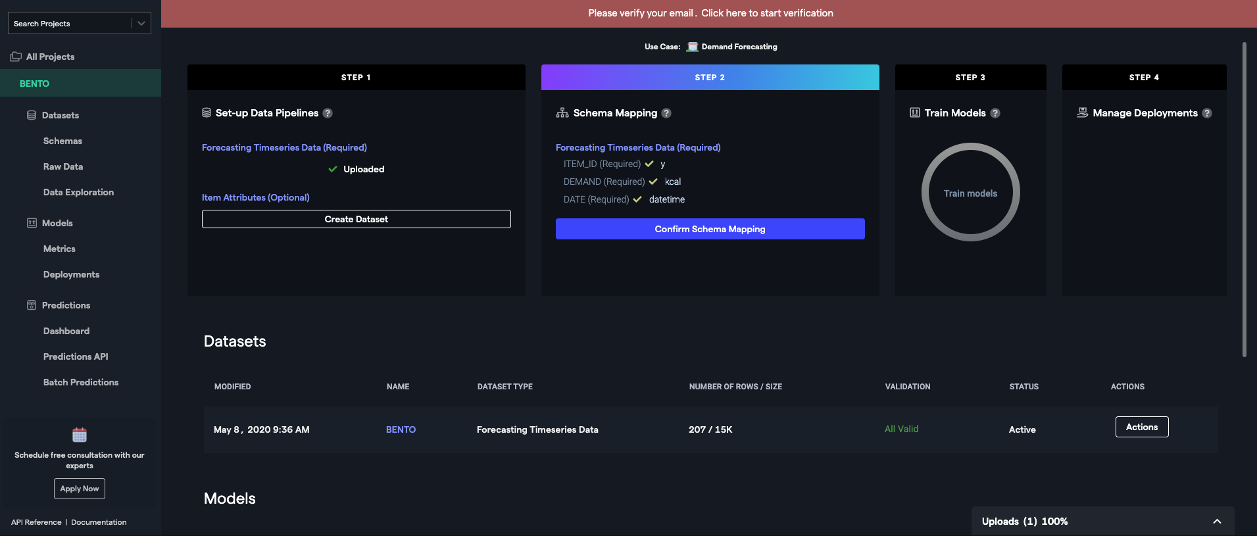Open Actions menu for BENTO dataset
The image size is (1257, 536).
pos(1142,427)
